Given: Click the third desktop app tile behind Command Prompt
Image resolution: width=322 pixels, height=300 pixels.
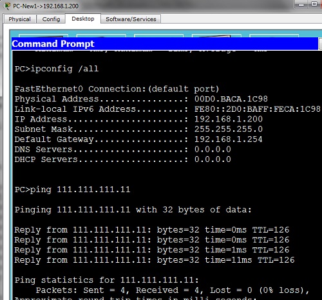Looking at the screenshot, I should click(x=158, y=35).
